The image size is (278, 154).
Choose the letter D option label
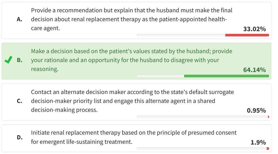pyautogui.click(x=19, y=137)
